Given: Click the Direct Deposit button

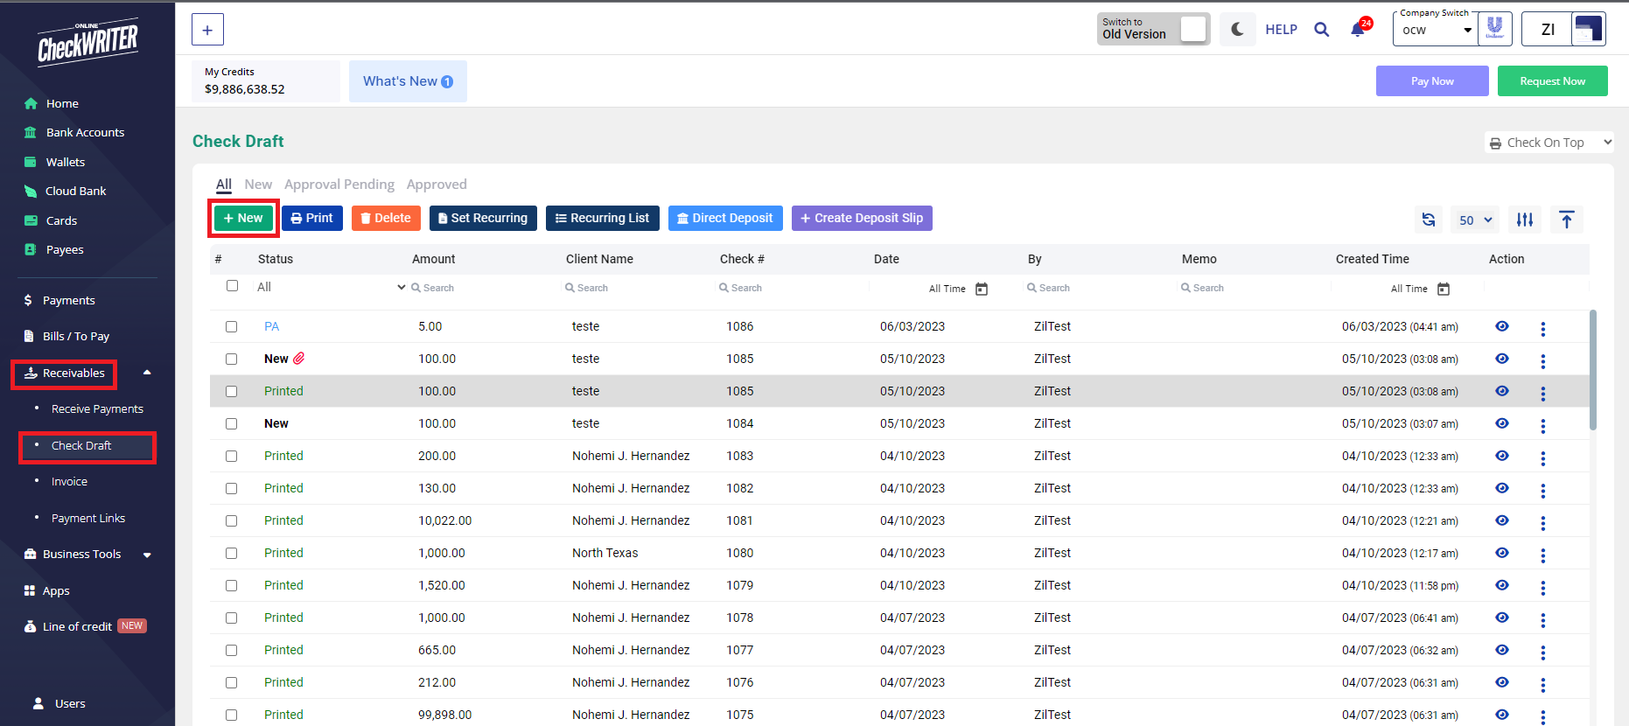Looking at the screenshot, I should point(725,218).
